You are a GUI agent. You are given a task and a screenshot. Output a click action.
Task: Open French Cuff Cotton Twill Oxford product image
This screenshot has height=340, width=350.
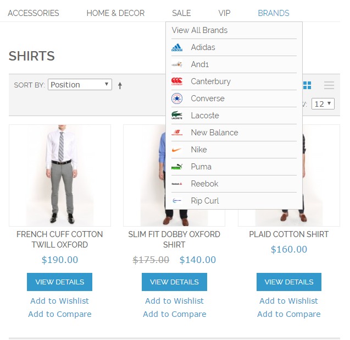tap(60, 176)
